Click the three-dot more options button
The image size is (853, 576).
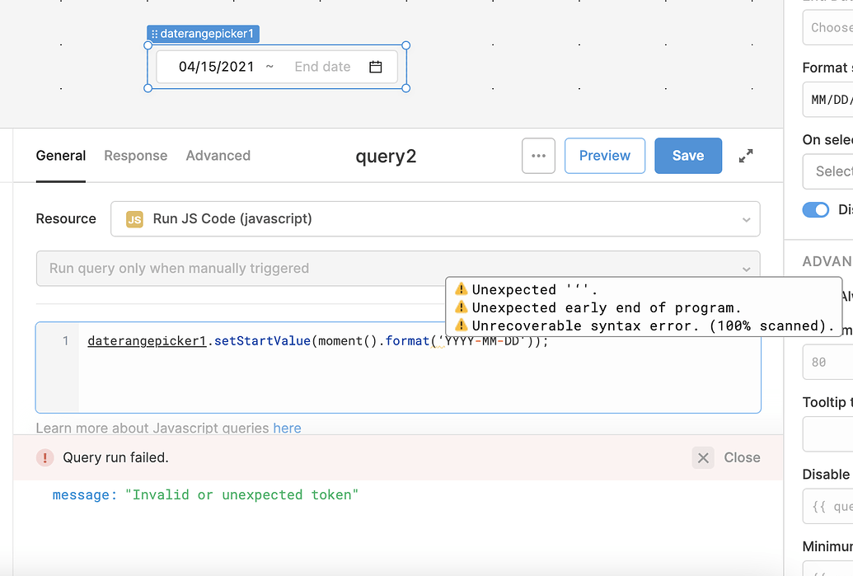(538, 156)
